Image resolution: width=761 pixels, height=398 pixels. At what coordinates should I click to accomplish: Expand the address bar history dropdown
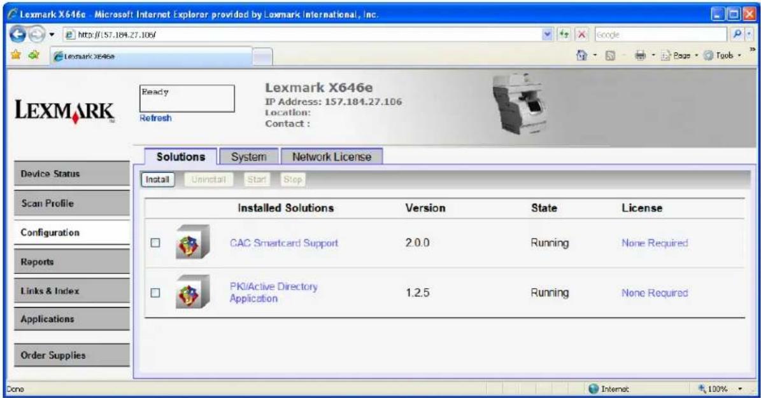click(548, 34)
